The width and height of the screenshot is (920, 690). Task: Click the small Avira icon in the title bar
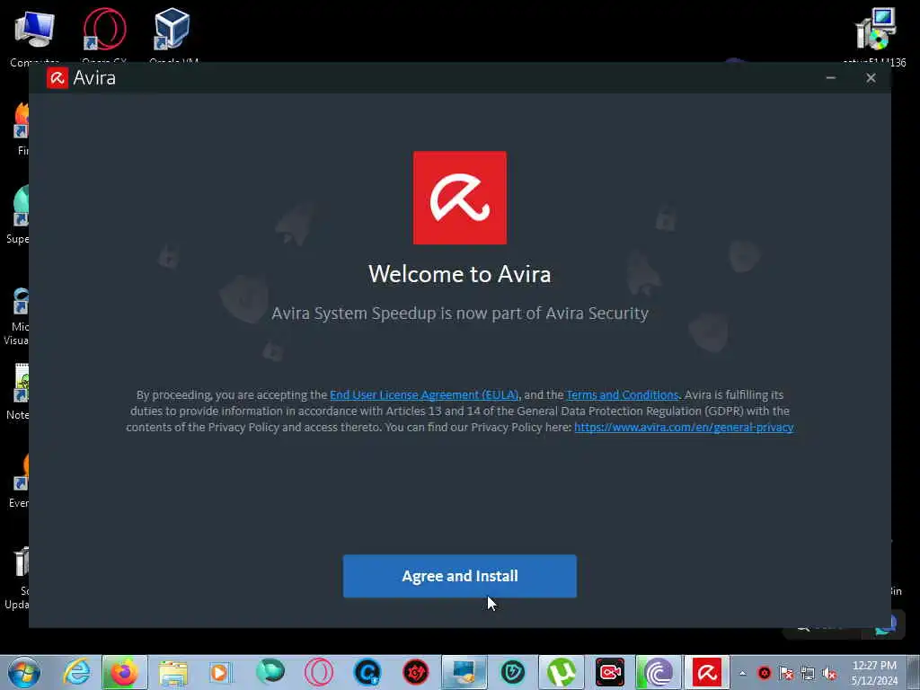click(57, 78)
